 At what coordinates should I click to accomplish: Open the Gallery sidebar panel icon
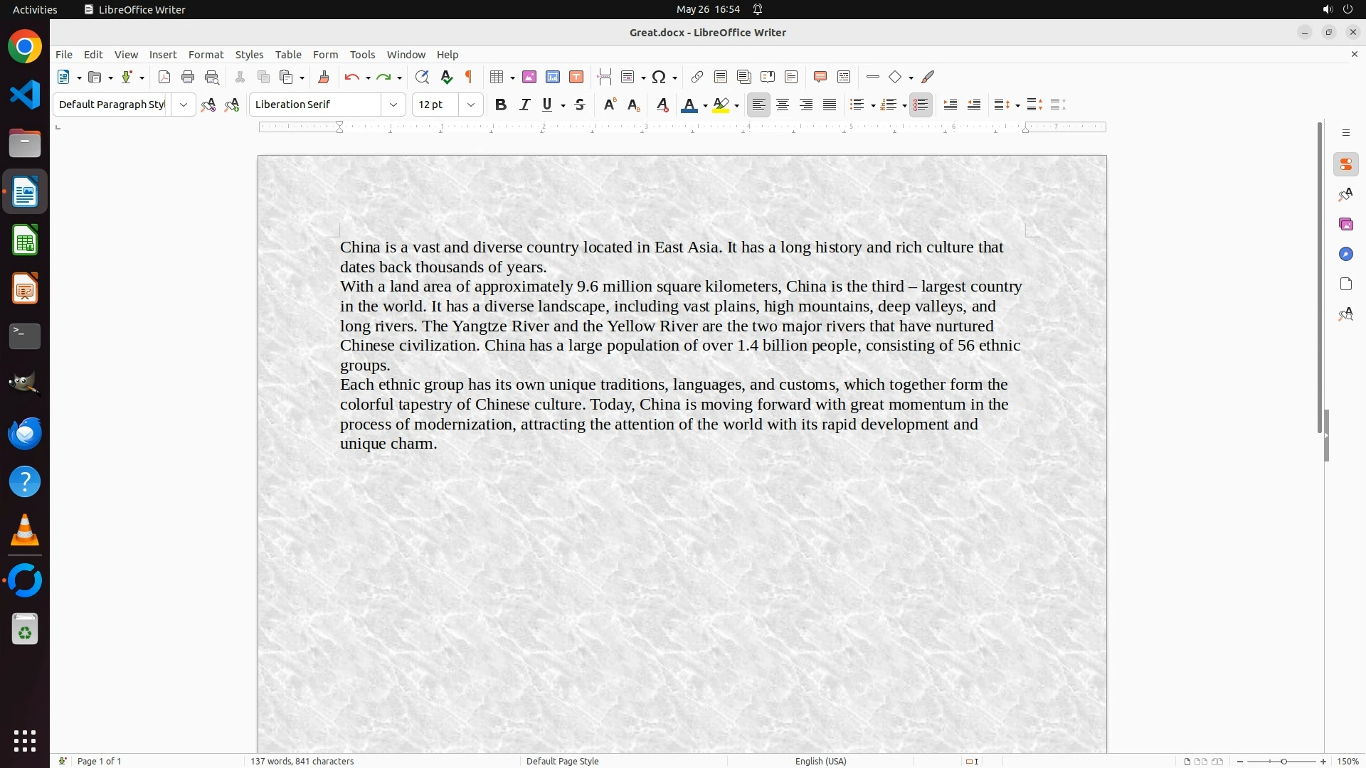pyautogui.click(x=1345, y=225)
